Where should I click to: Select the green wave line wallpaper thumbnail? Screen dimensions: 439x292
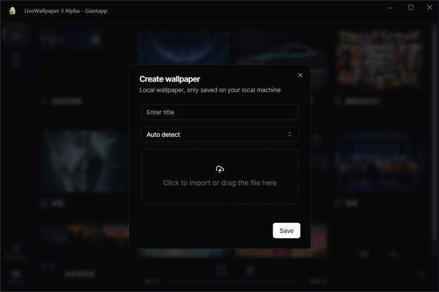[280, 47]
